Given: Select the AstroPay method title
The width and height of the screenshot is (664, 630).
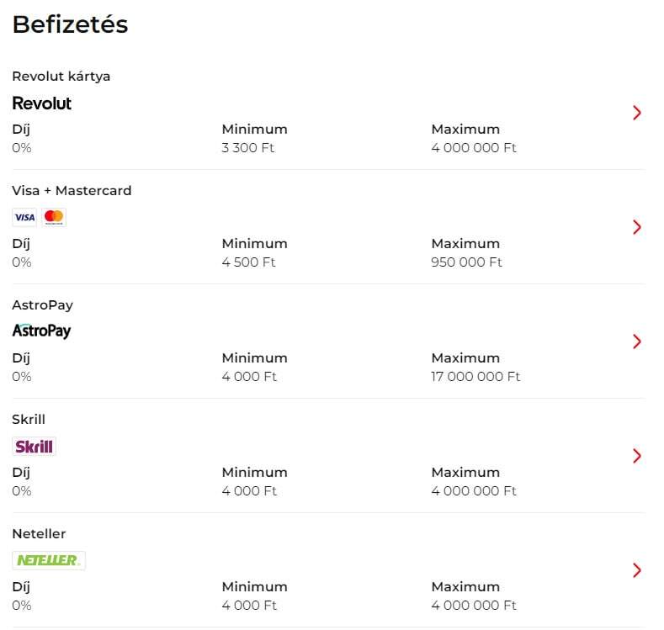Looking at the screenshot, I should pos(43,305).
